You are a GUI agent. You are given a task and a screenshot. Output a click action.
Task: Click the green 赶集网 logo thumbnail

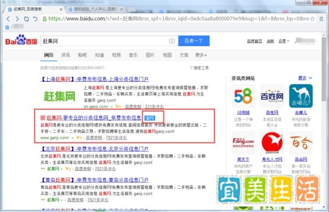[59, 97]
